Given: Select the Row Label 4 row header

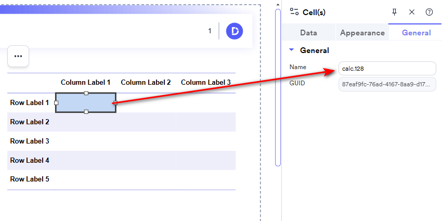Looking at the screenshot, I should click(x=30, y=160).
